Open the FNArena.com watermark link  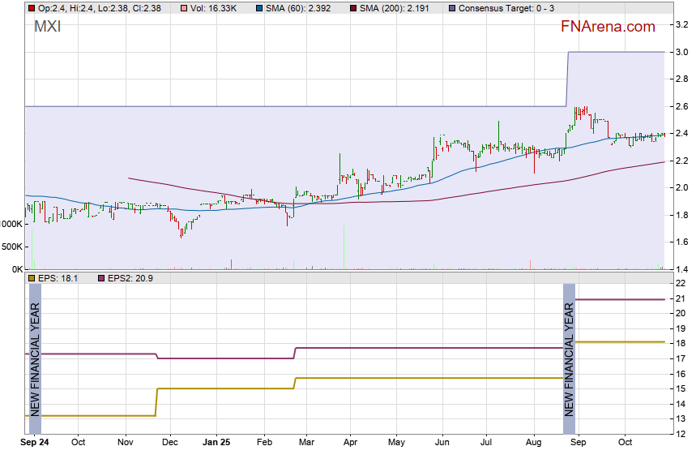608,27
